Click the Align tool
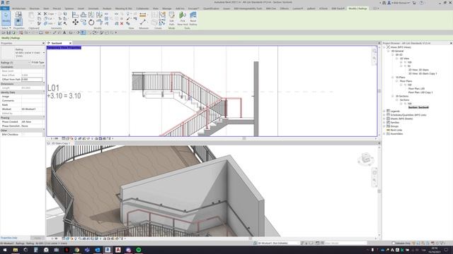453x254 pixels. (x=75, y=14)
